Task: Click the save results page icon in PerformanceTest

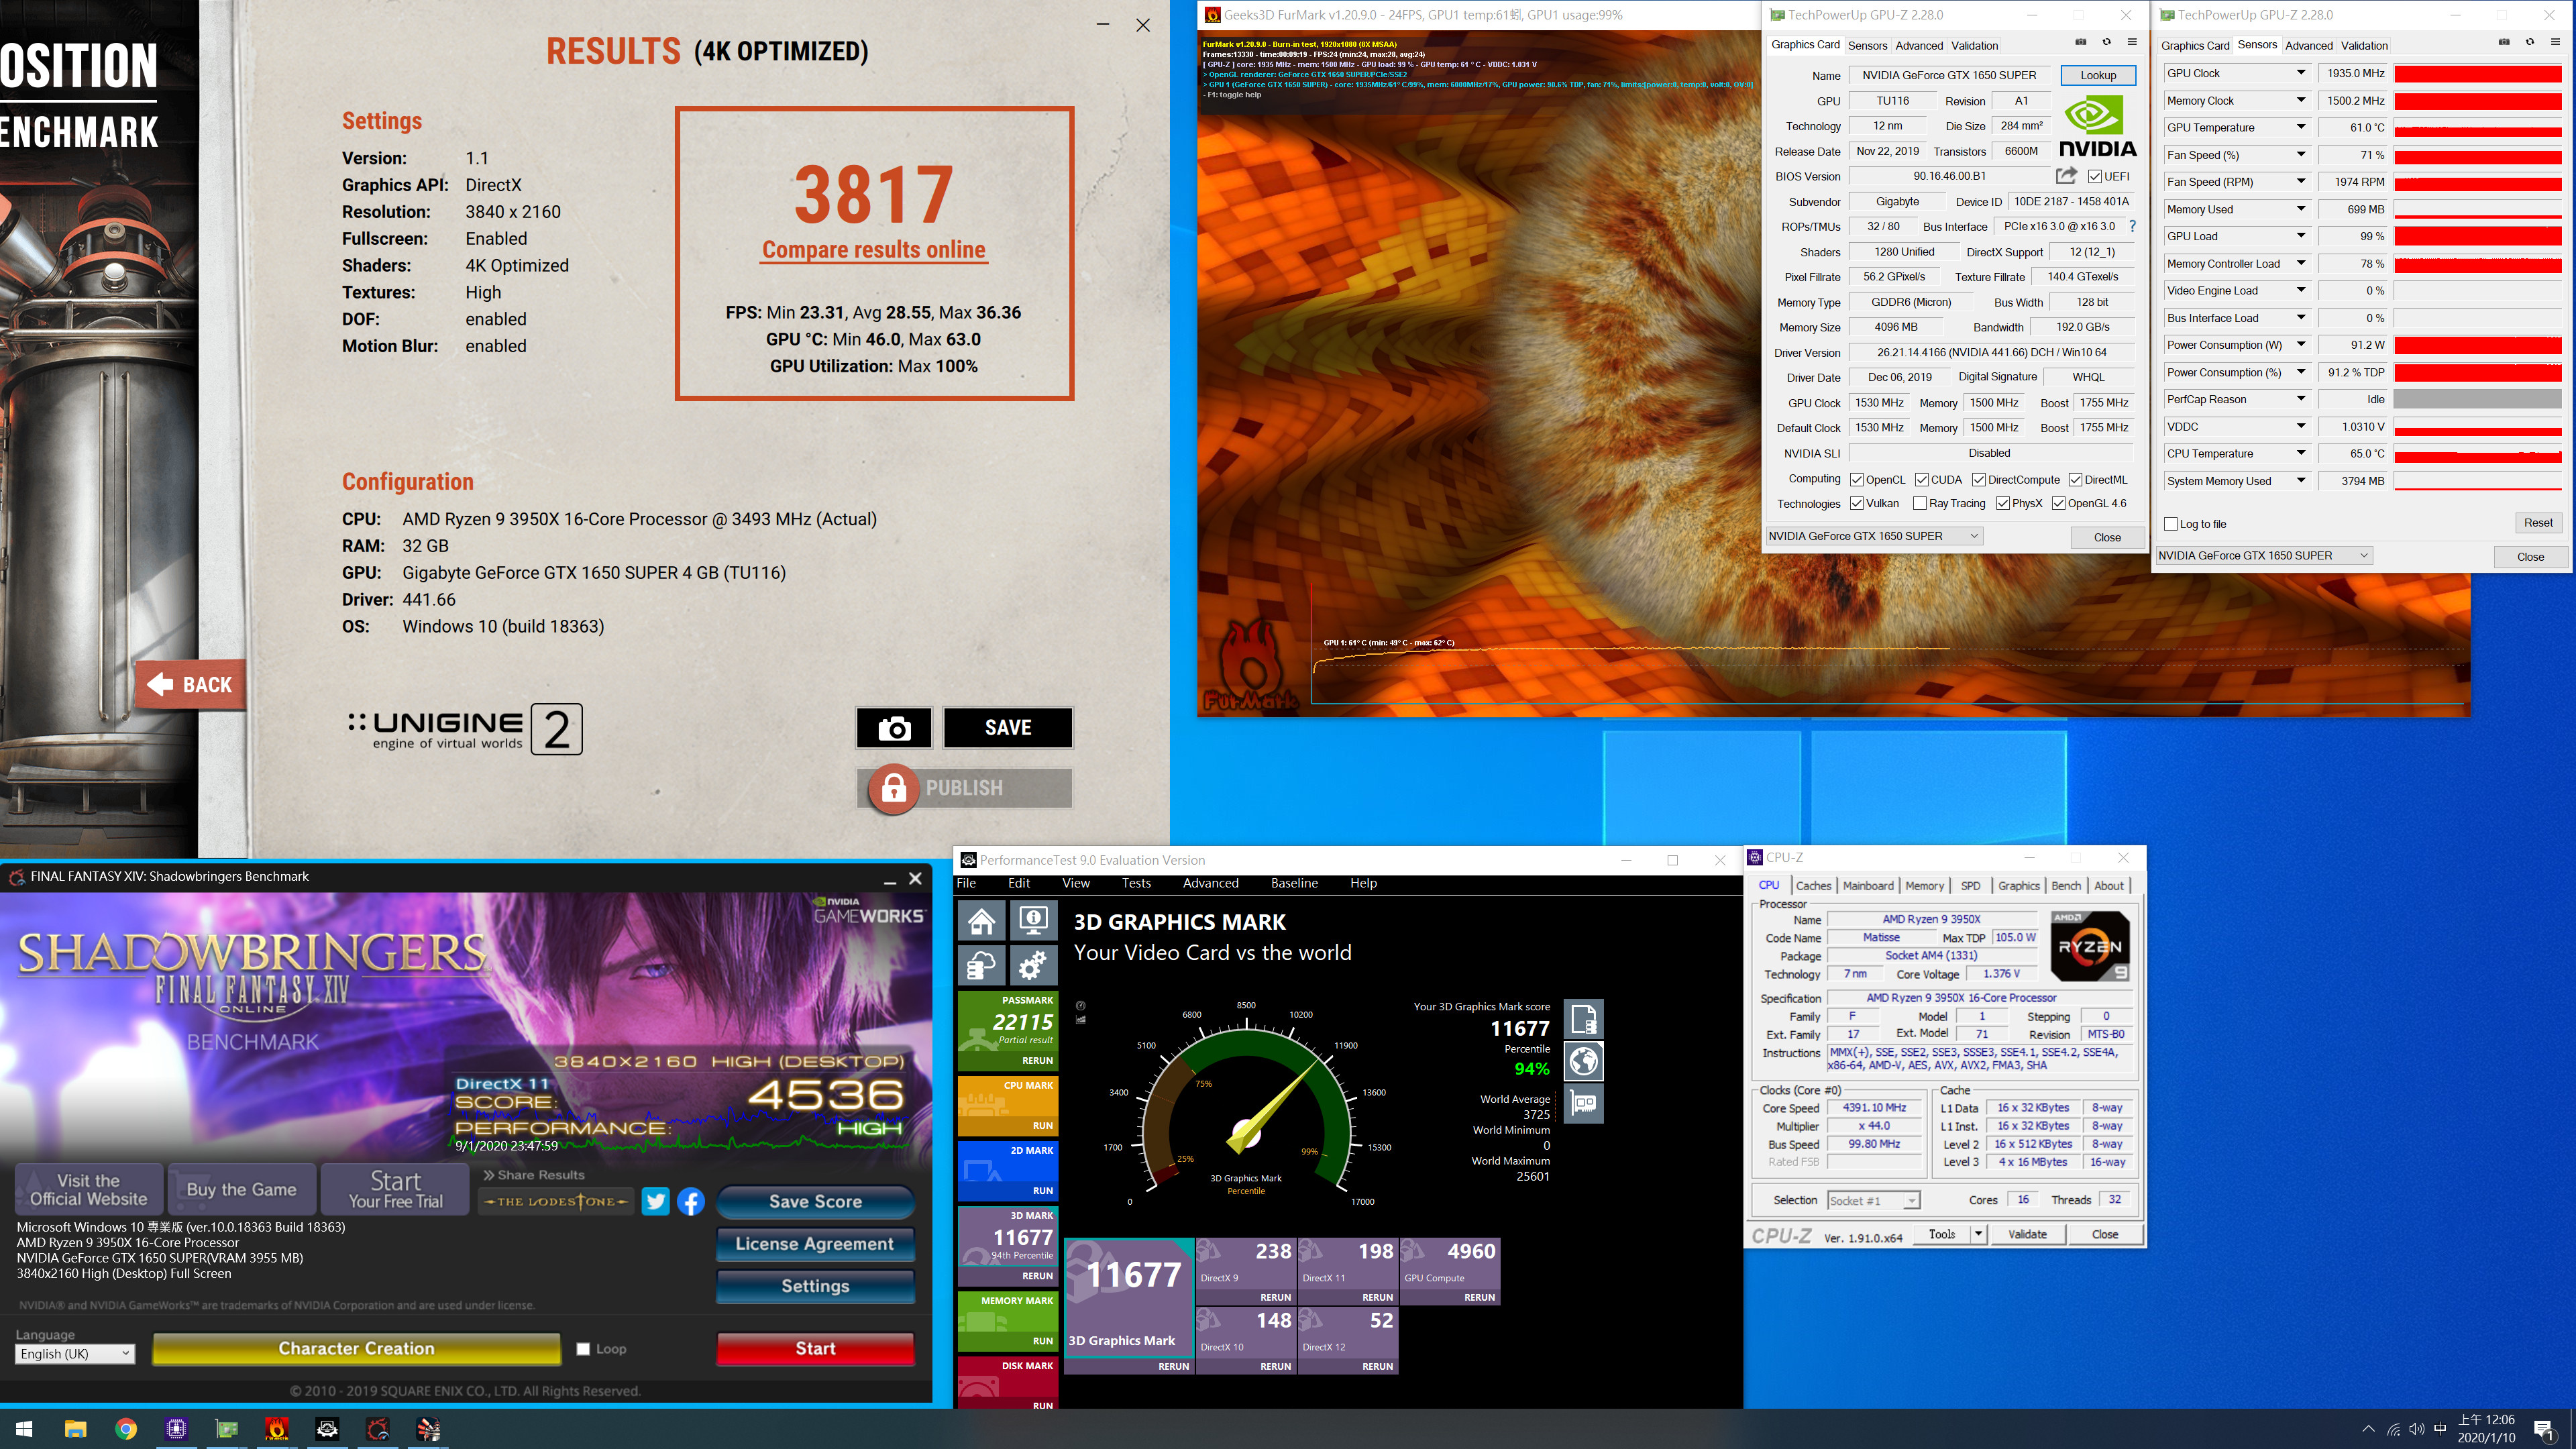Action: (x=1583, y=1019)
